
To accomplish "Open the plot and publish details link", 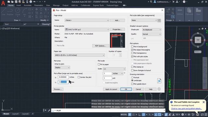I will point(186,109).
